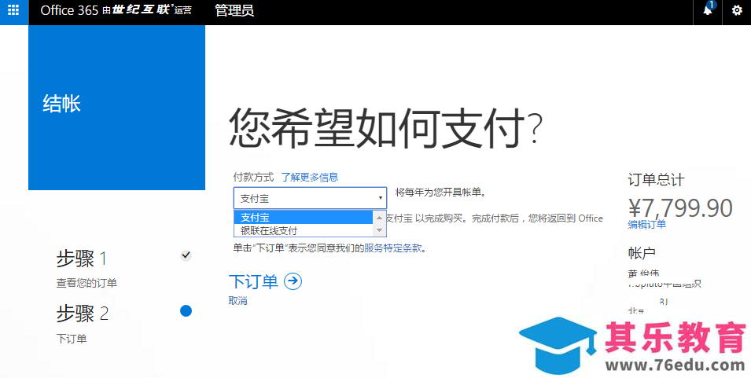The height and width of the screenshot is (378, 751).
Task: Open the settings gear icon
Action: tap(737, 10)
